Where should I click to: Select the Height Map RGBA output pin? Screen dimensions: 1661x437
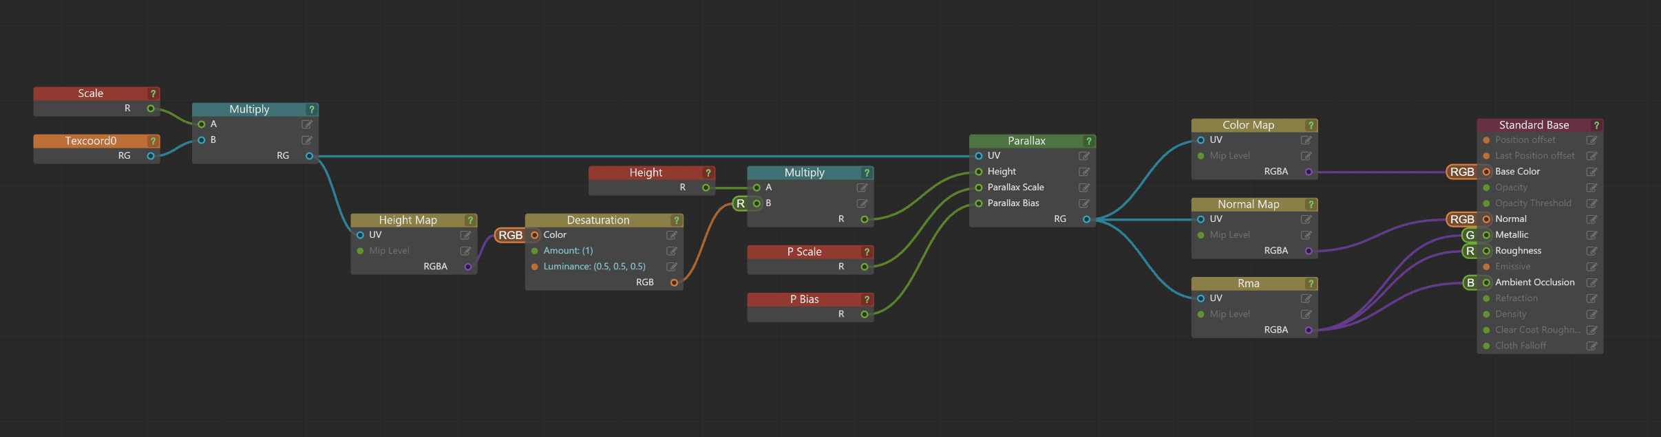(x=468, y=267)
